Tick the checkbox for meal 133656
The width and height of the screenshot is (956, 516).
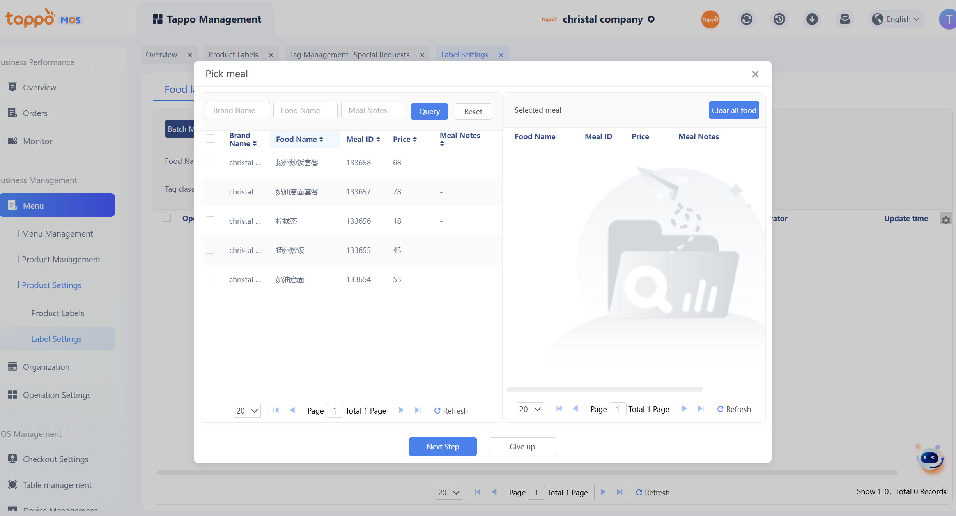pos(210,221)
